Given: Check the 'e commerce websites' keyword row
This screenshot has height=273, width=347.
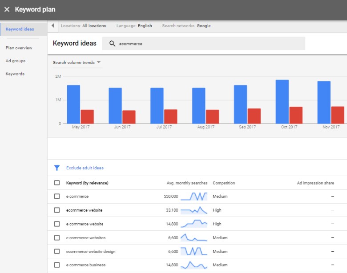Looking at the screenshot, I should point(57,237).
